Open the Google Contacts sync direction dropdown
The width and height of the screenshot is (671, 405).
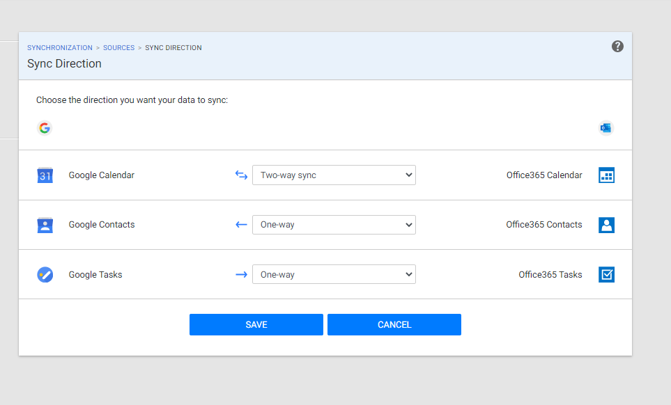(x=334, y=225)
